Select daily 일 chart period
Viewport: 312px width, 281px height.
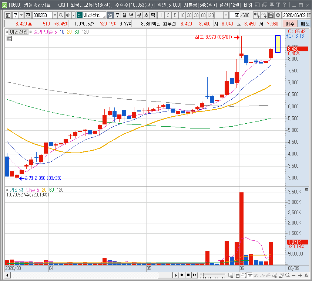tap(110, 15)
